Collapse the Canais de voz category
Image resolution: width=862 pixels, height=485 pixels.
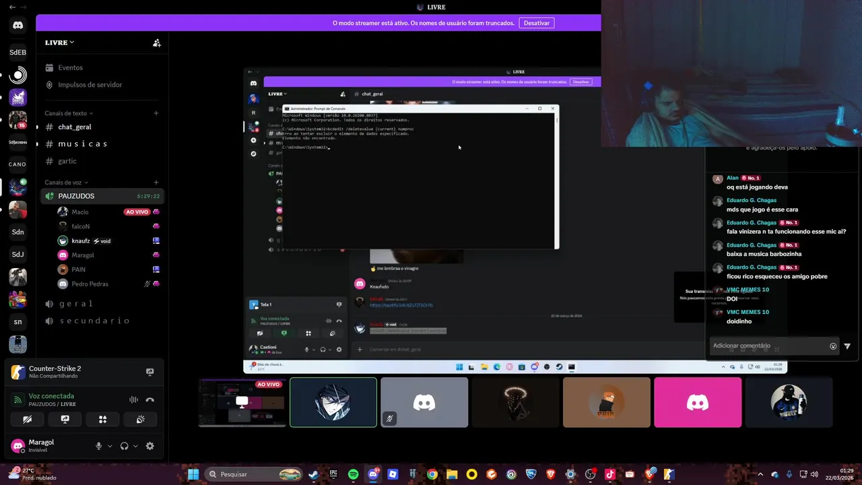[66, 183]
